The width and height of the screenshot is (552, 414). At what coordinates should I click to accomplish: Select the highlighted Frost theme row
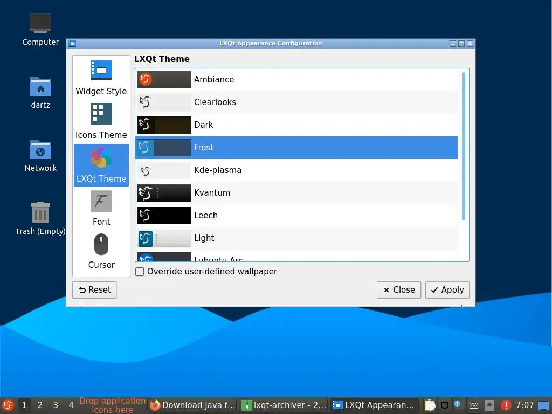point(296,148)
